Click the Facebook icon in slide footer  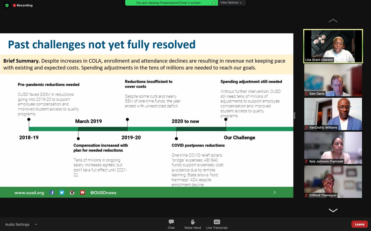pos(52,192)
